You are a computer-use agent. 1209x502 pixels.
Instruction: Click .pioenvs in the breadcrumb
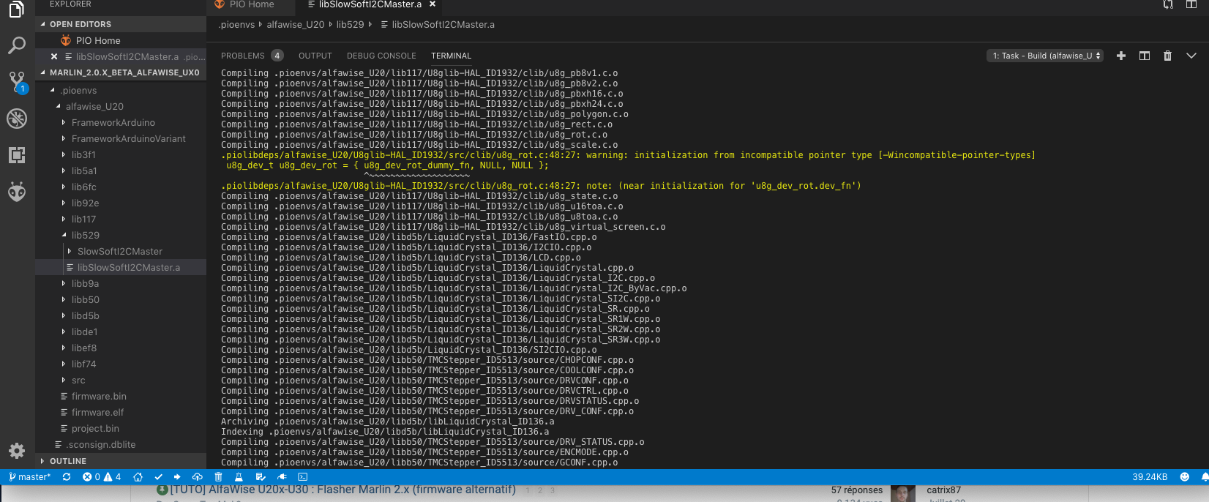point(236,24)
